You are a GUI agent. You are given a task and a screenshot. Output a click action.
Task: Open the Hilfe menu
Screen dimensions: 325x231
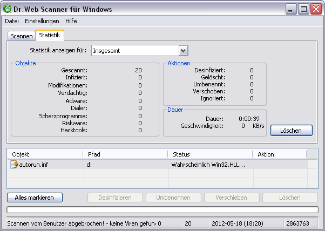point(71,21)
